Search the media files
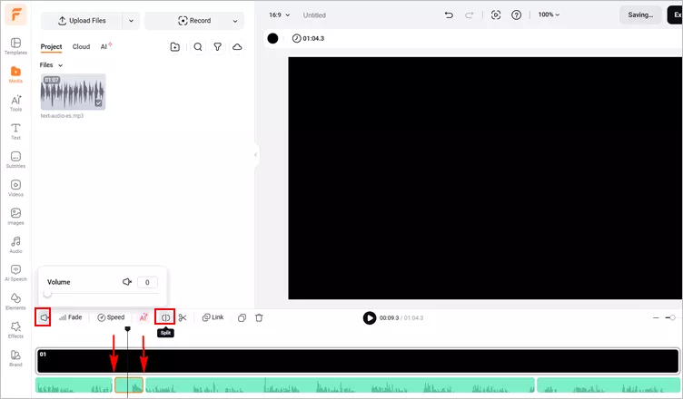The width and height of the screenshot is (683, 399). click(x=198, y=47)
